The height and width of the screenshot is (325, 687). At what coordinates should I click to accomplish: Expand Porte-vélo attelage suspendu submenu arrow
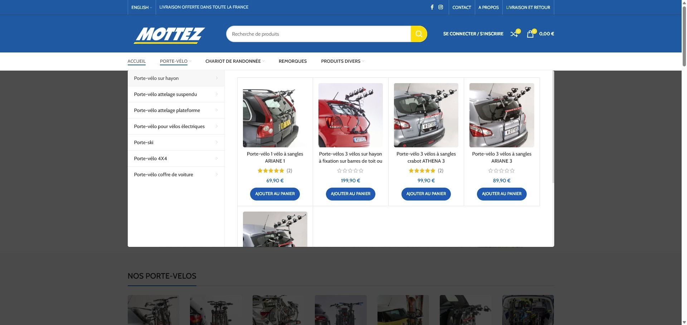(x=216, y=94)
